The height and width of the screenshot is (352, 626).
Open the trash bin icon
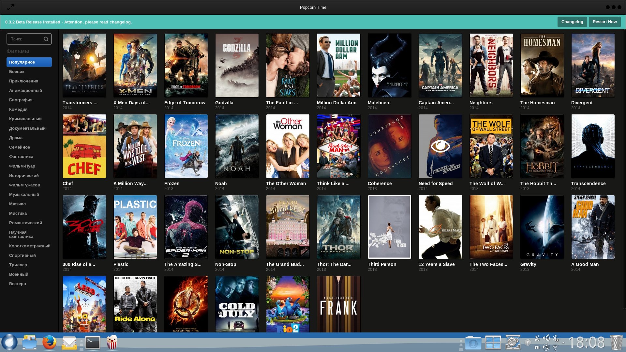[616, 343]
